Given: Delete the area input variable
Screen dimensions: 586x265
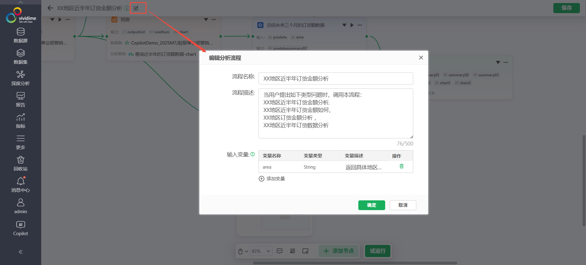Looking at the screenshot, I should (401, 166).
